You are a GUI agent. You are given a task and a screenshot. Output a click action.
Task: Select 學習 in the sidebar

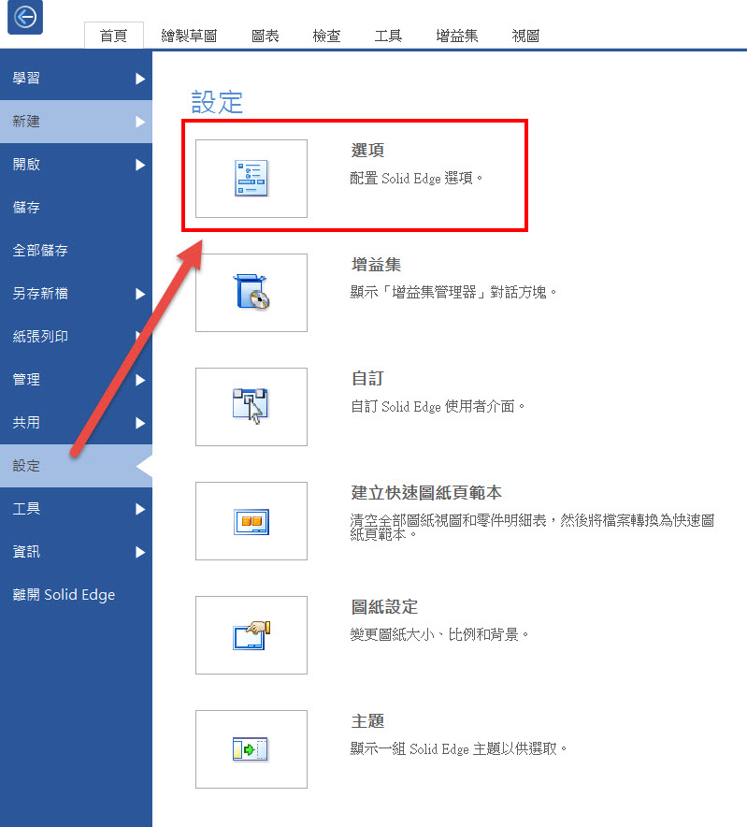(x=76, y=79)
